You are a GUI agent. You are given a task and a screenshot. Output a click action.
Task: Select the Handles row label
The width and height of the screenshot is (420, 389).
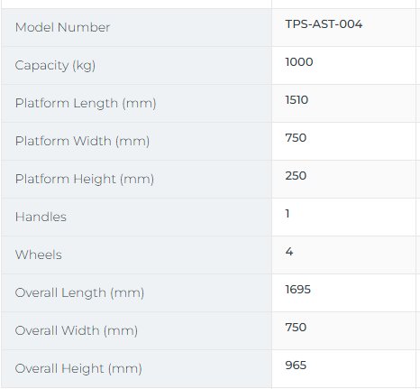point(41,217)
